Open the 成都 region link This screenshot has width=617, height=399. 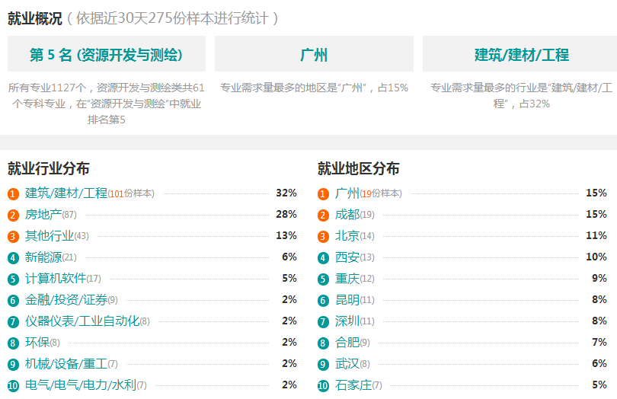pos(347,215)
